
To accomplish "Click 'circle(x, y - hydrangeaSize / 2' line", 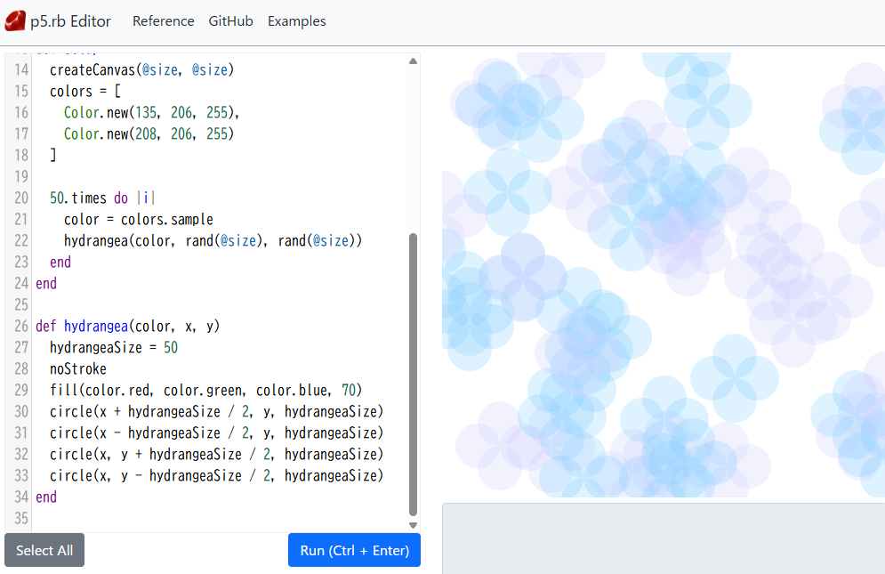I will 217,476.
